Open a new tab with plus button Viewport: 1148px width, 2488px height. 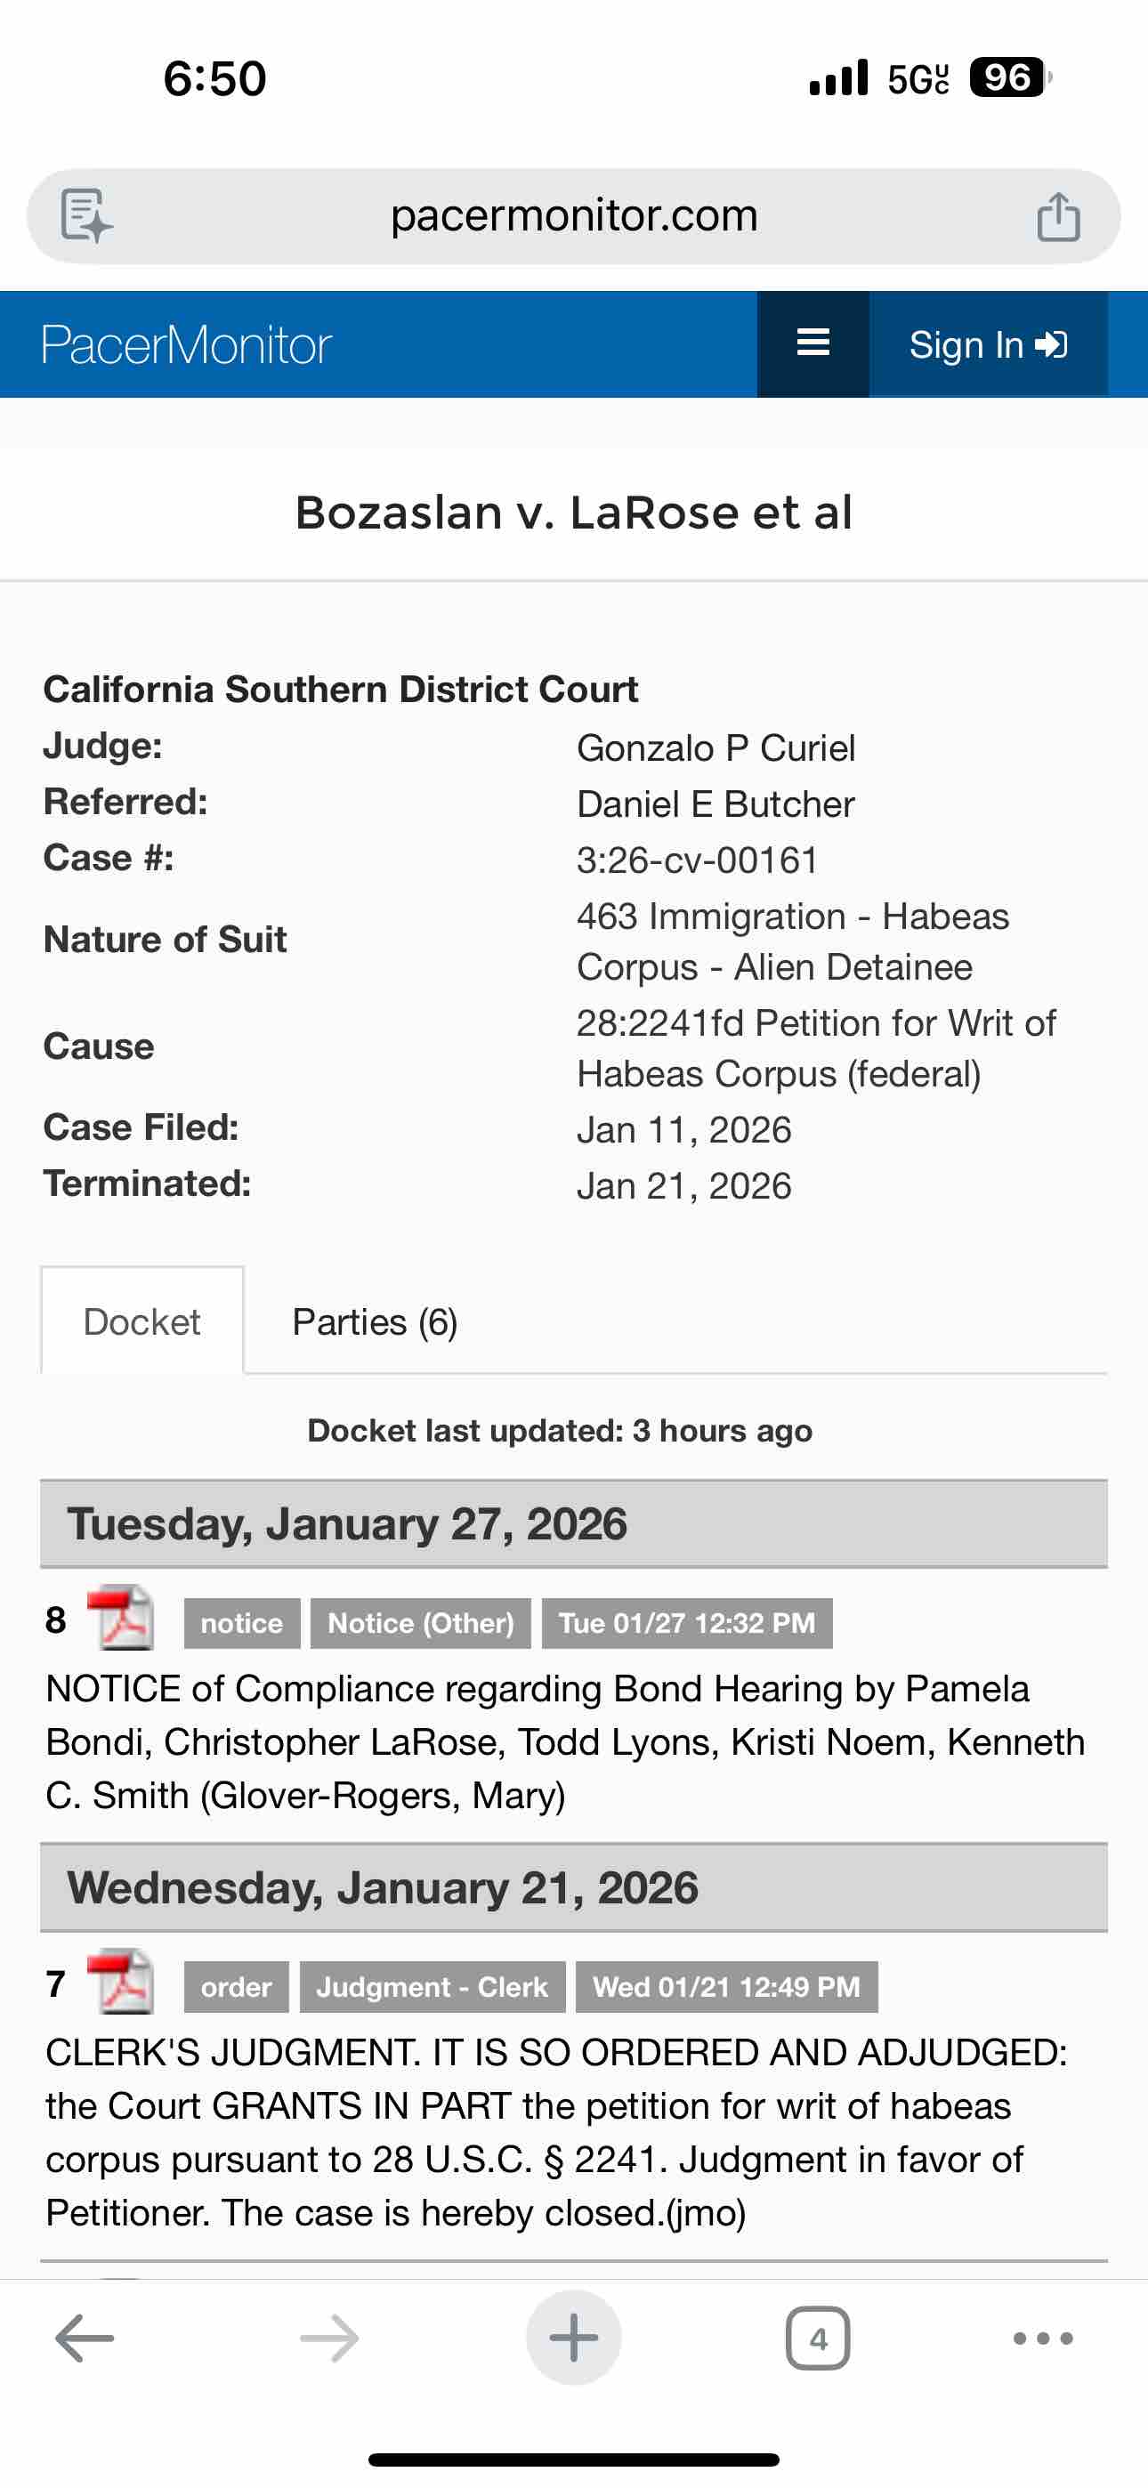[574, 2339]
